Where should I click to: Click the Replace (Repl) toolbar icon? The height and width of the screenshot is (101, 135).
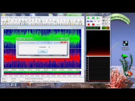[38, 21]
